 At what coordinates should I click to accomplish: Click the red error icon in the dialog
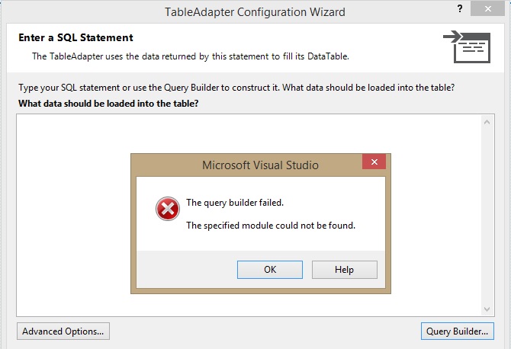pyautogui.click(x=168, y=209)
